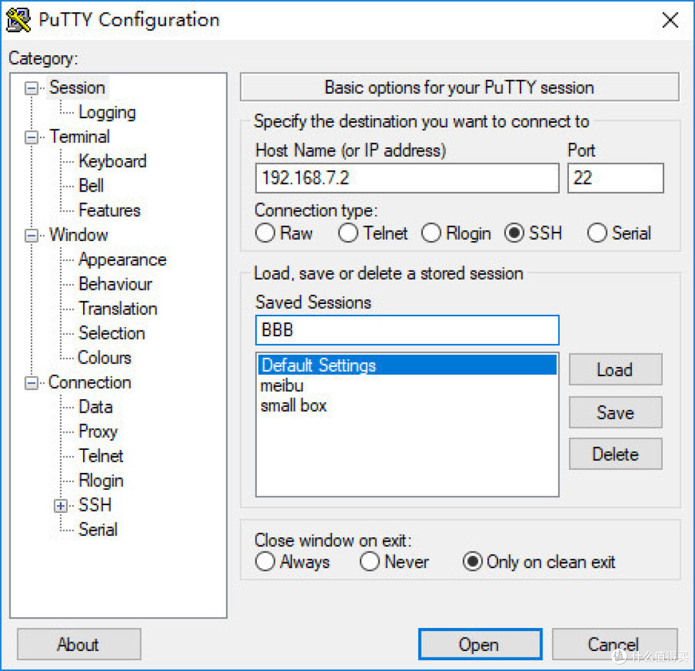
Task: Select the meibu saved session
Action: click(407, 386)
